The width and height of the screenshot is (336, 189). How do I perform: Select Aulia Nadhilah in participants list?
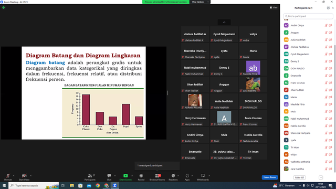(308, 40)
